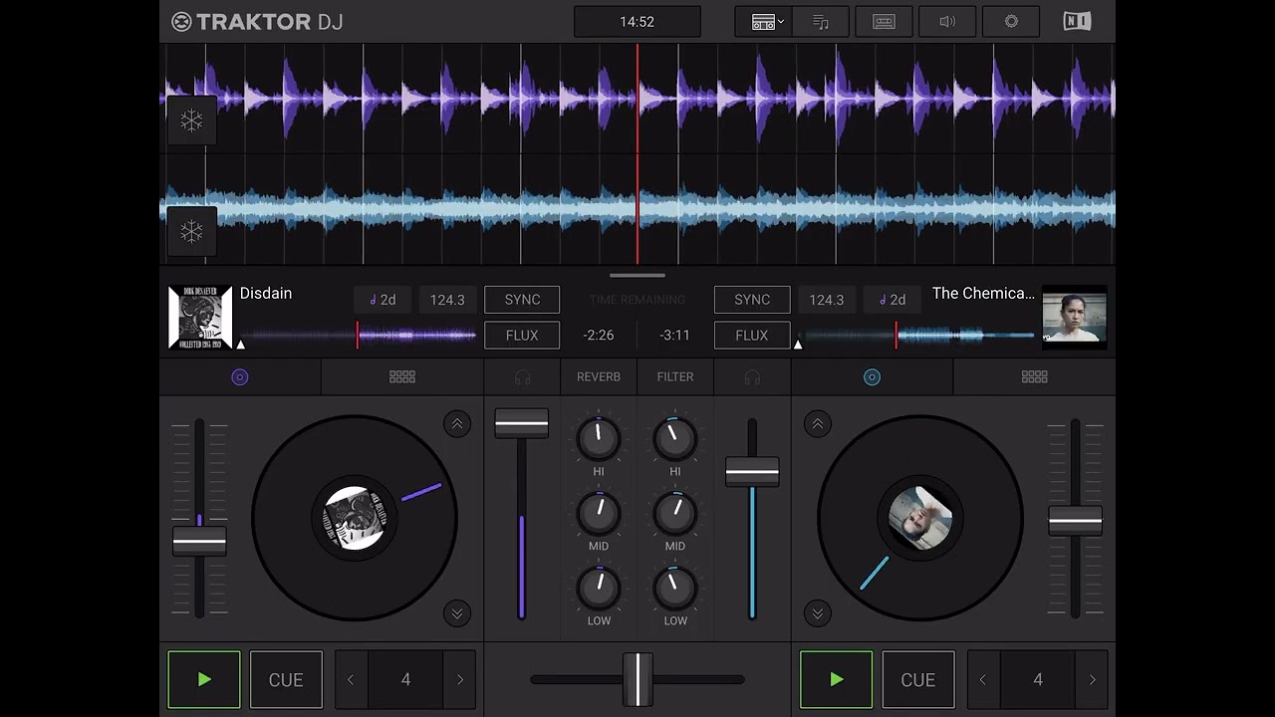1275x717 pixels.
Task: Click the up chevron on left deck
Action: (x=457, y=424)
